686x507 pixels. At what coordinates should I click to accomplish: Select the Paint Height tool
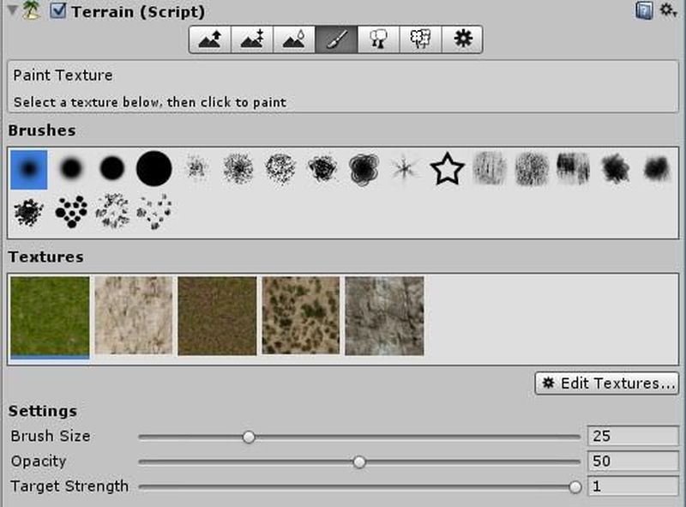pos(251,39)
